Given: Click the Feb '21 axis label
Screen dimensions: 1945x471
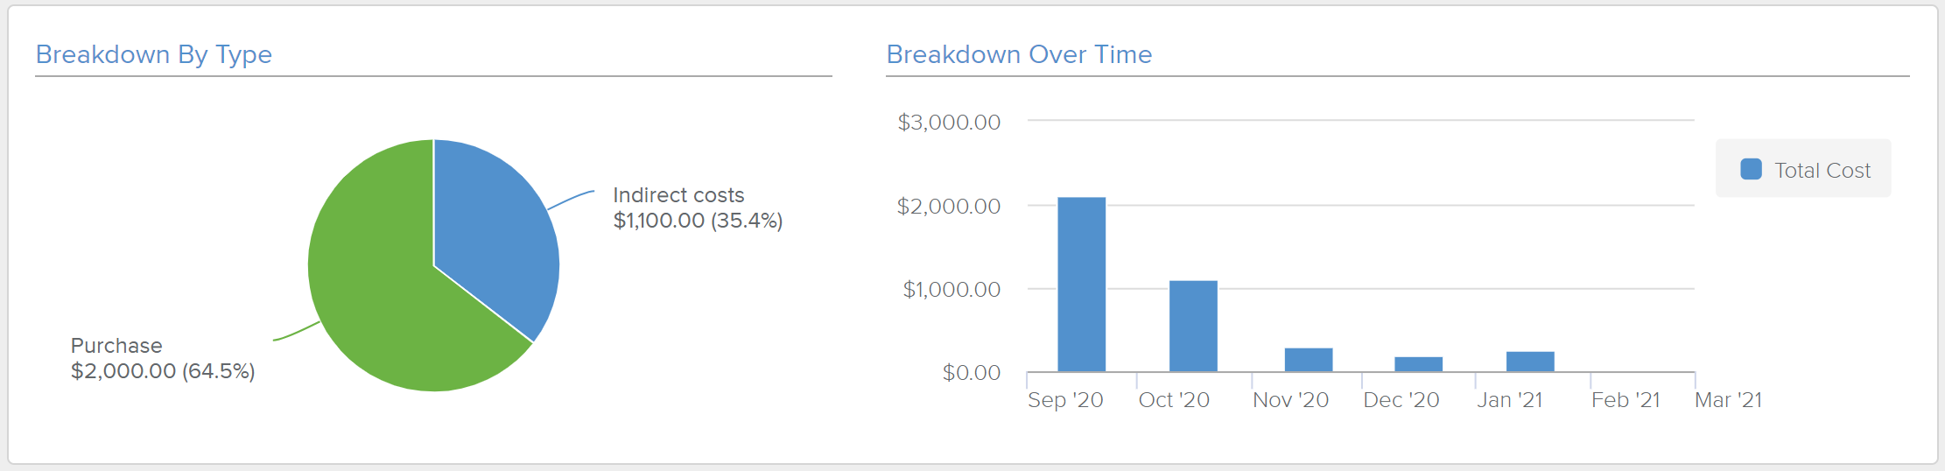Looking at the screenshot, I should coord(1626,400).
